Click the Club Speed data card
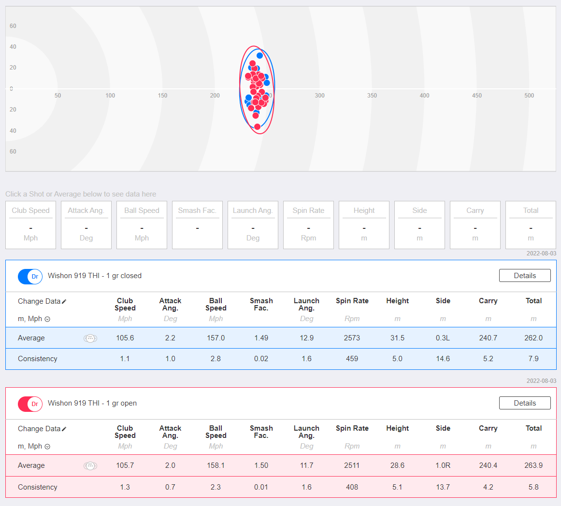 [31, 225]
